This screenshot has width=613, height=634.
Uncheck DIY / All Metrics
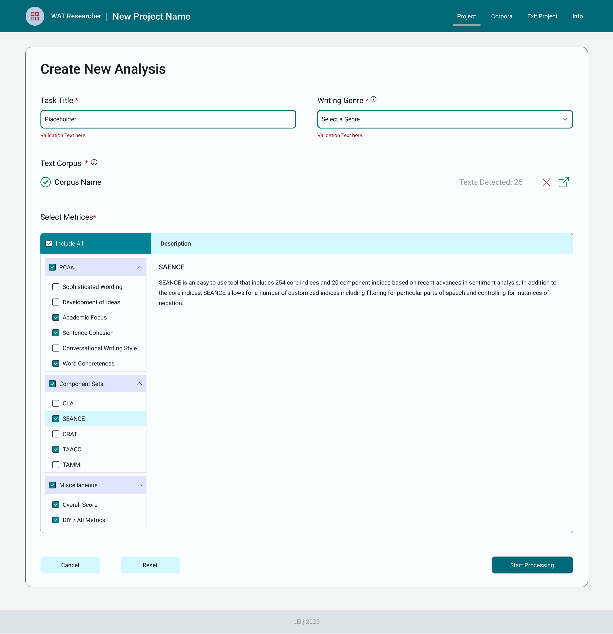56,520
